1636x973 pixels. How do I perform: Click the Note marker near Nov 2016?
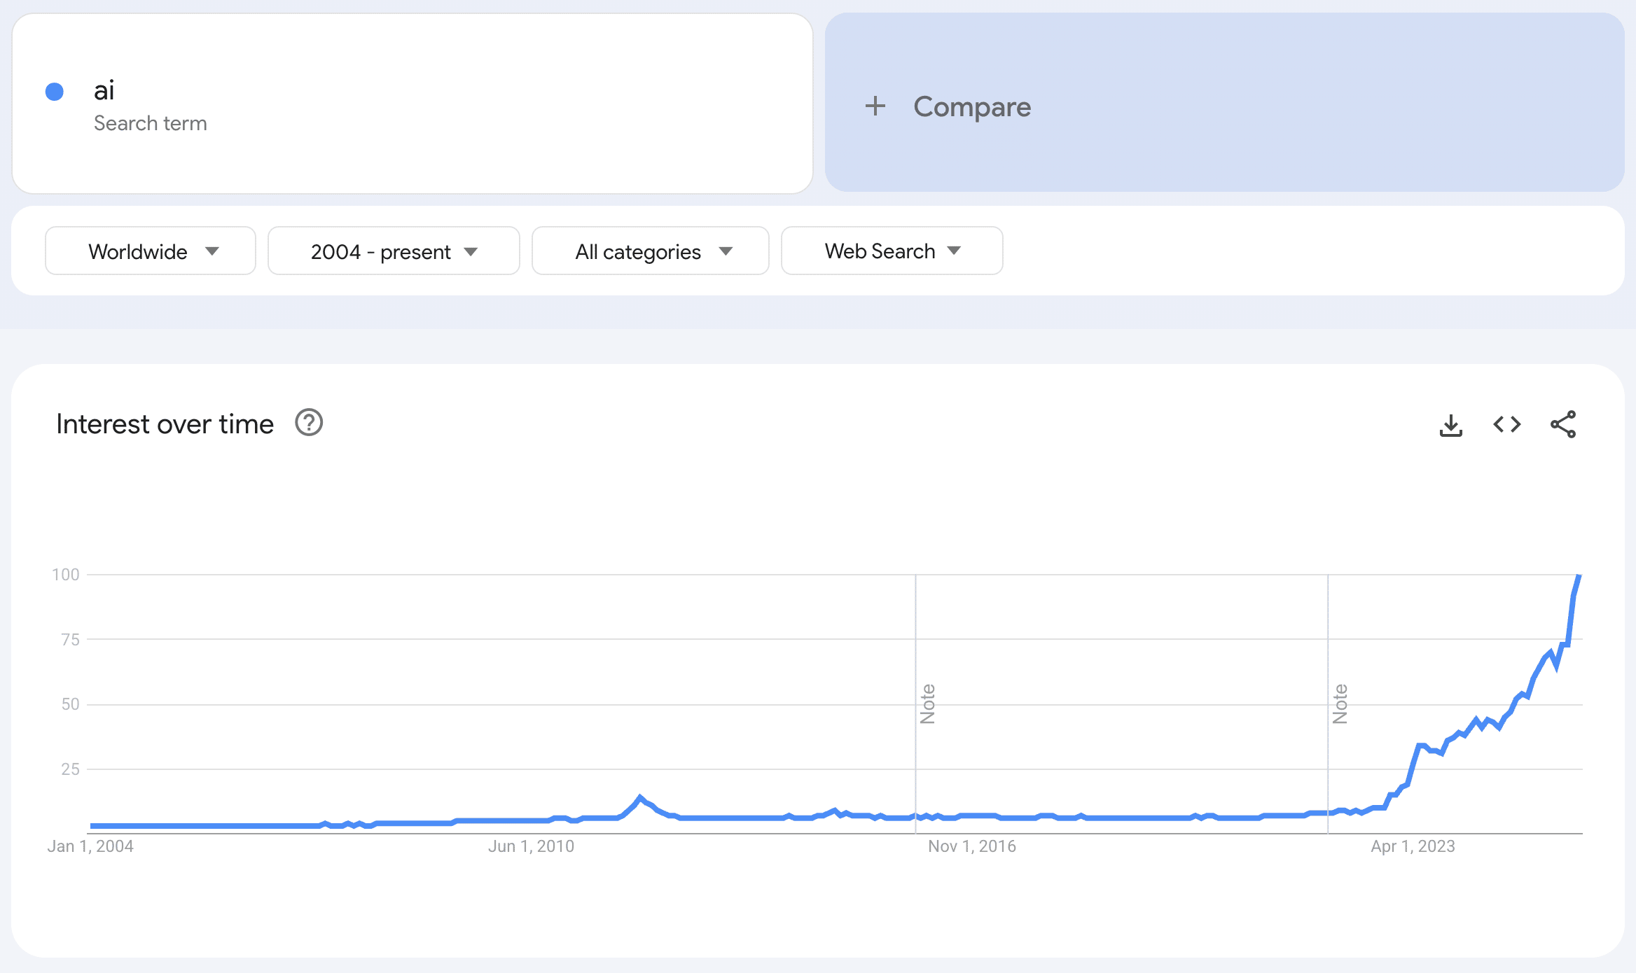(x=927, y=703)
